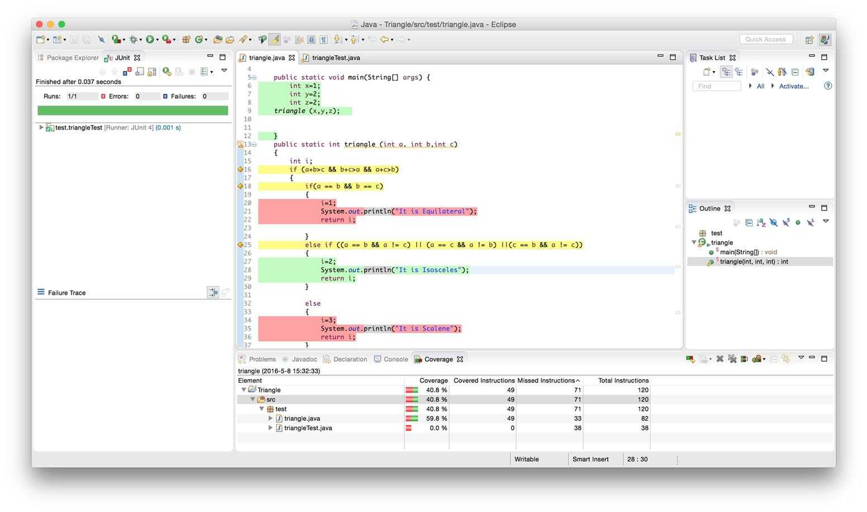Screen dimensions: 867x512
Task: Click the Next Annotation arrow icon
Action: pos(337,39)
